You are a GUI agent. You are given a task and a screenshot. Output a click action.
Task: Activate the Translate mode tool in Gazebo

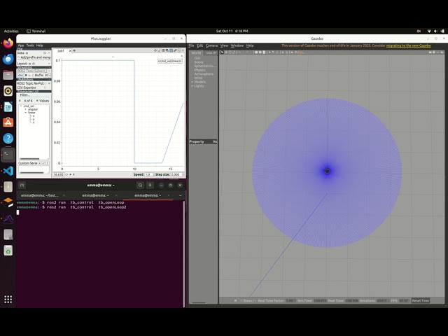click(x=226, y=52)
